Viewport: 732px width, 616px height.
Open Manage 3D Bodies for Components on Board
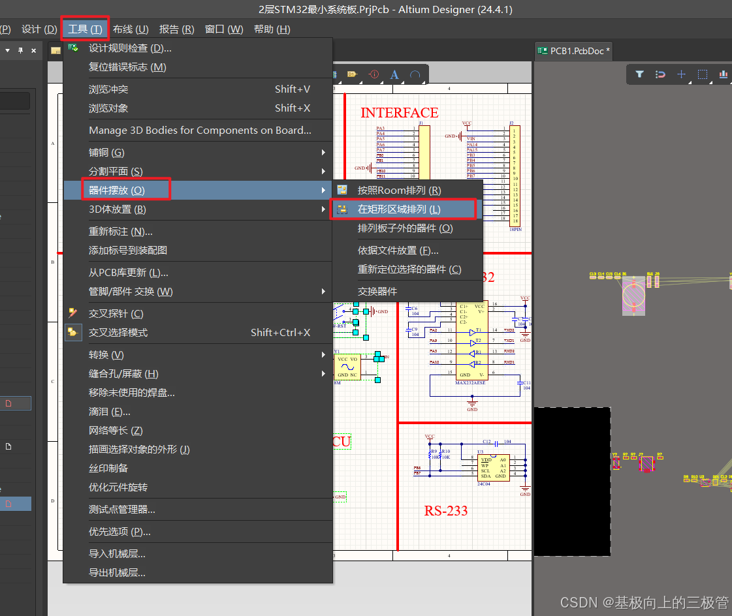(x=198, y=131)
